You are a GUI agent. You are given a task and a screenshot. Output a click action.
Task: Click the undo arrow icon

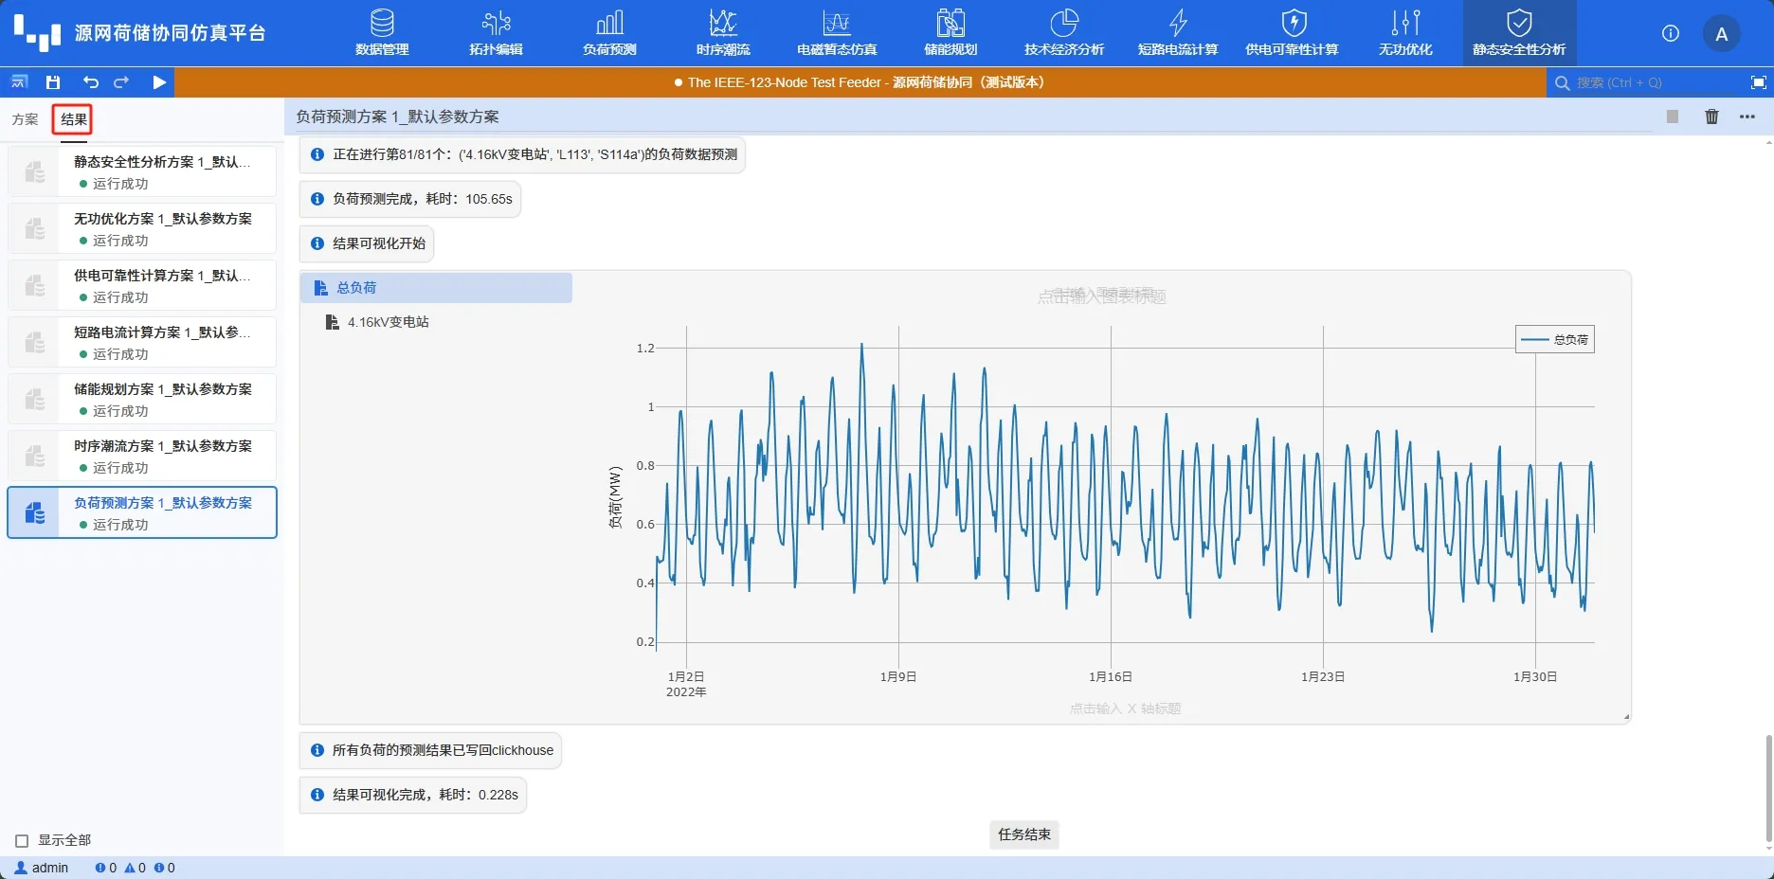click(90, 82)
